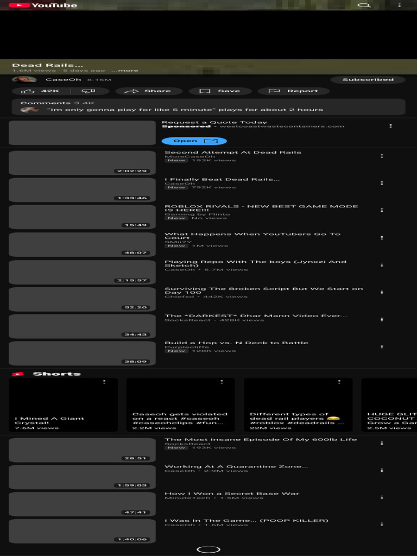Open options for Build a Hop vs. N Deck
The width and height of the screenshot is (417, 556).
coord(382,346)
